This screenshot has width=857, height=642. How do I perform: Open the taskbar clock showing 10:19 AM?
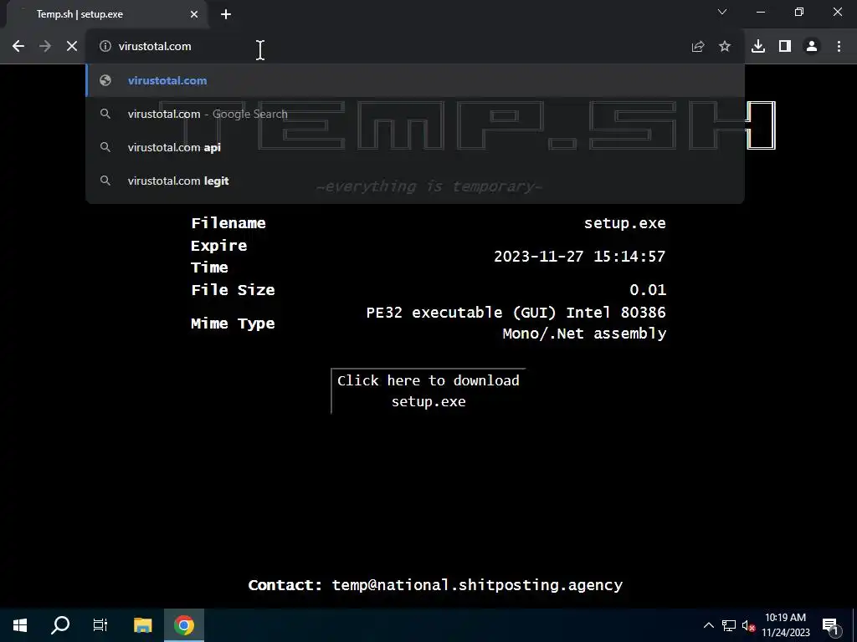coord(785,625)
